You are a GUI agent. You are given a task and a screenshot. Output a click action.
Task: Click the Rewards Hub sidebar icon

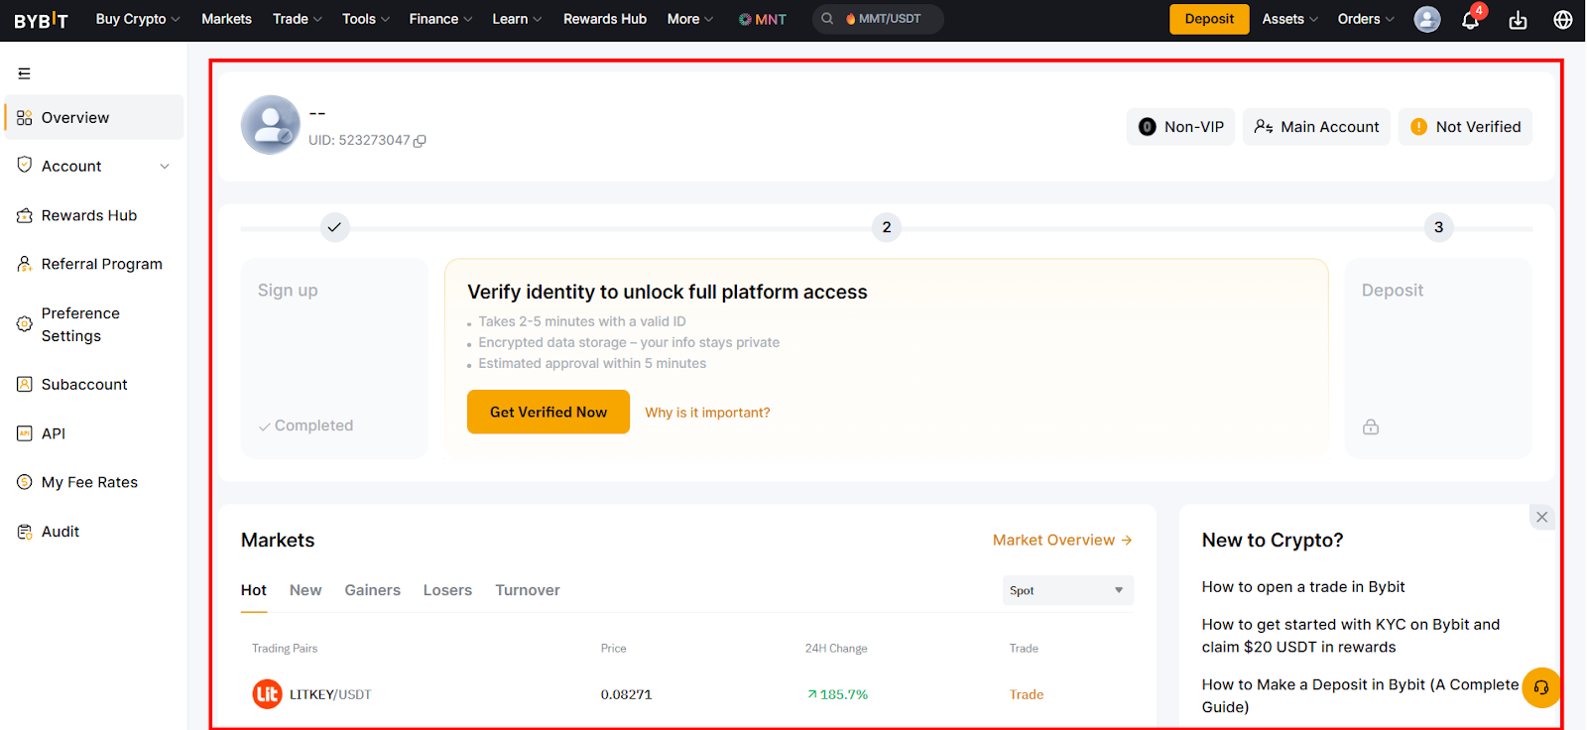[25, 215]
